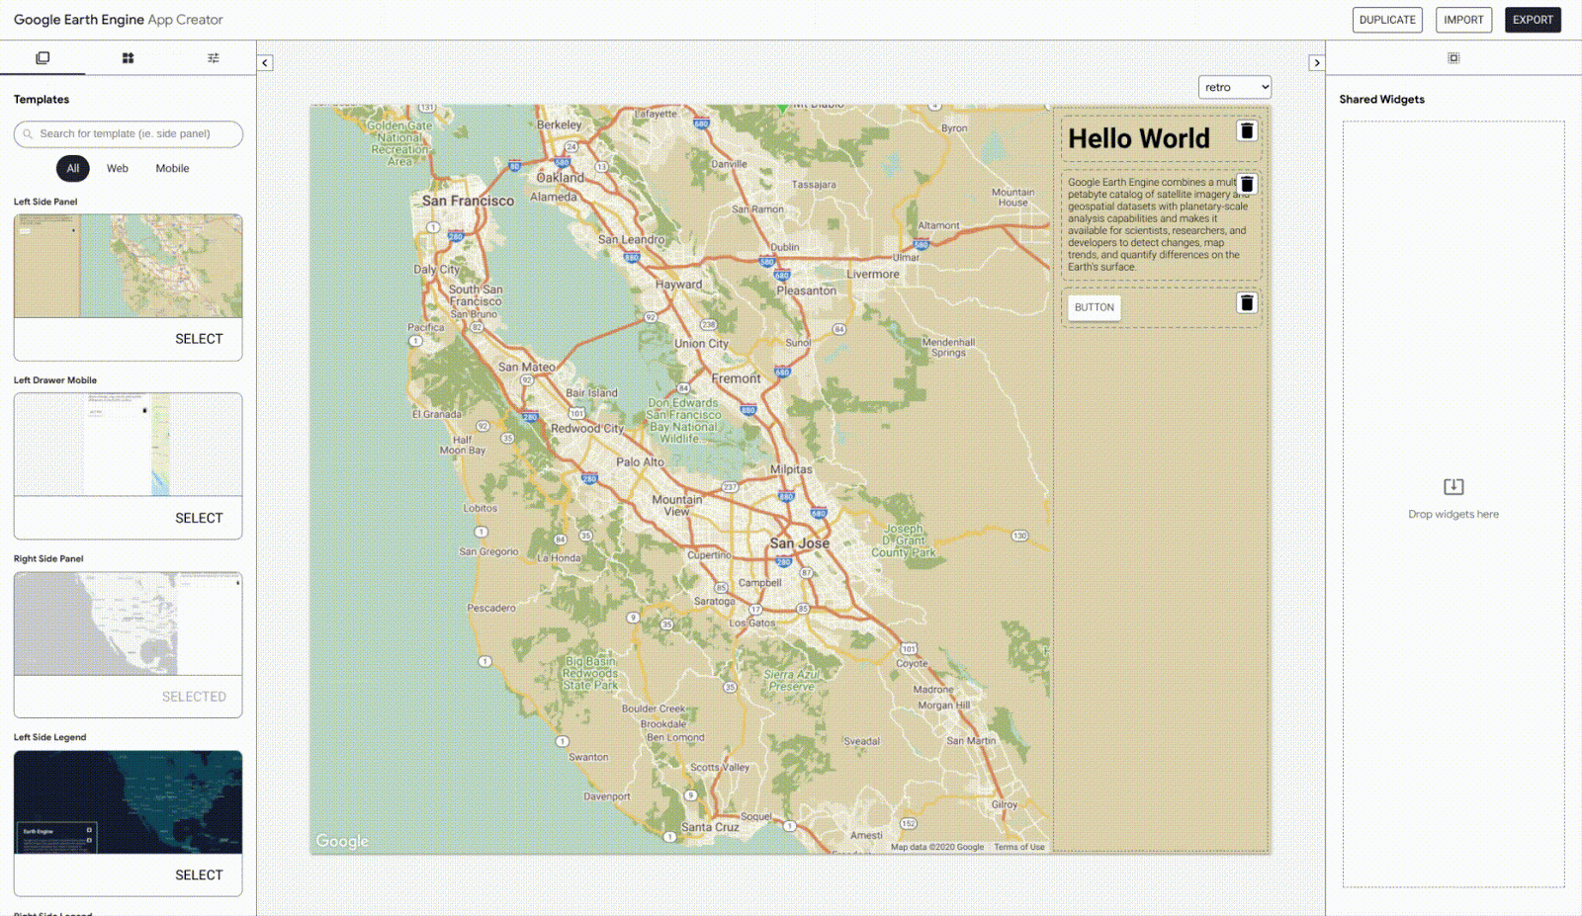Delete the Earth Engine description text
The width and height of the screenshot is (1582, 916).
(x=1247, y=184)
